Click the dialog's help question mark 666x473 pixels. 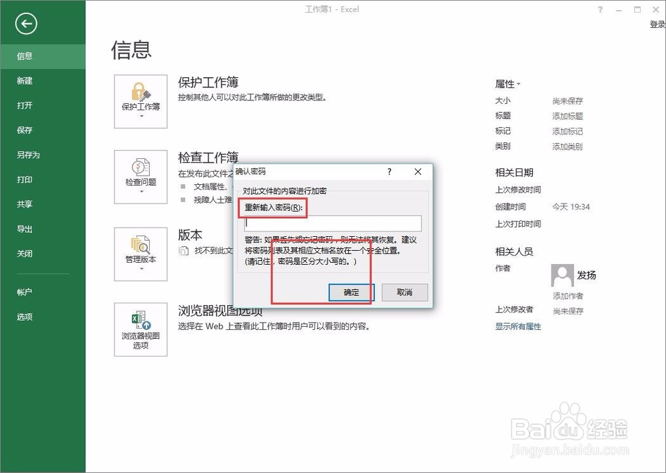tap(390, 172)
